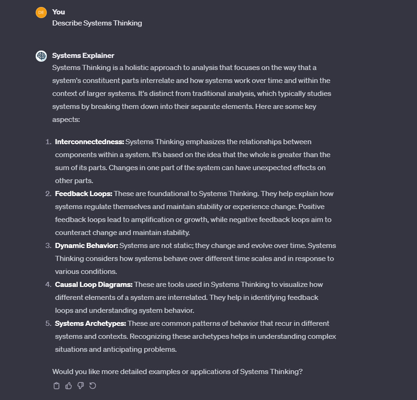
Task: Click list number 5 marker
Action: (x=48, y=324)
